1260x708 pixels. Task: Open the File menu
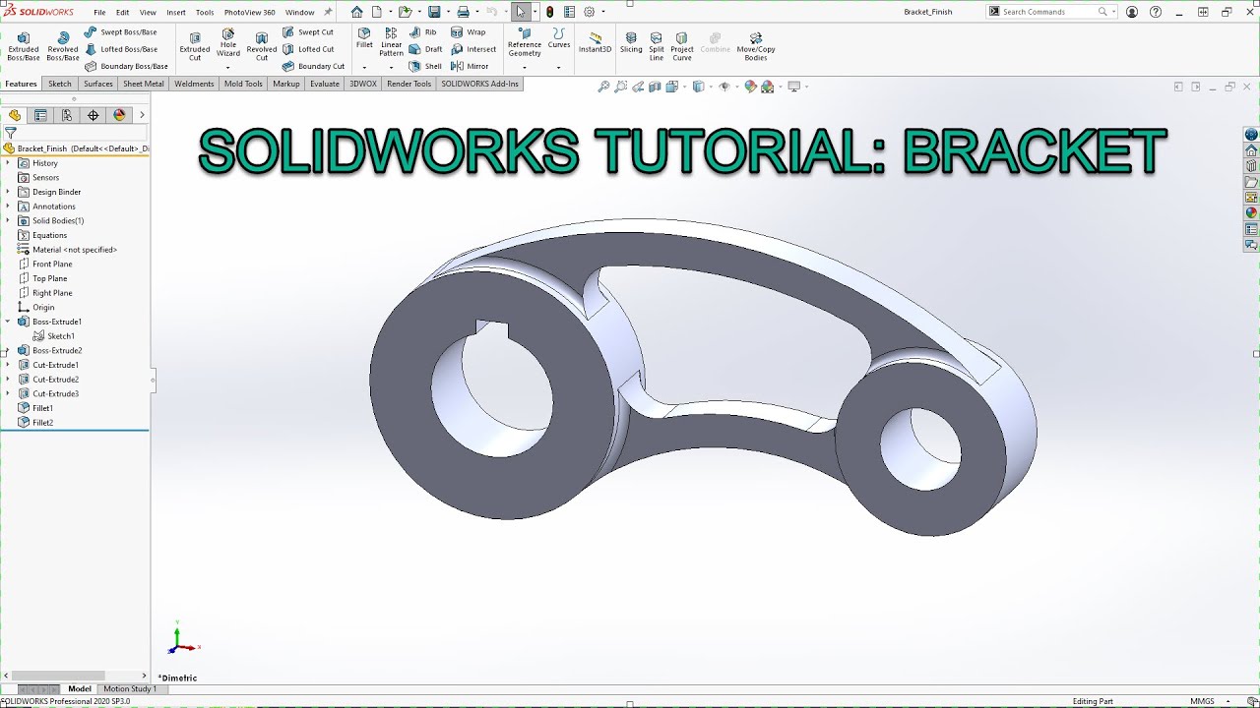[x=99, y=13]
